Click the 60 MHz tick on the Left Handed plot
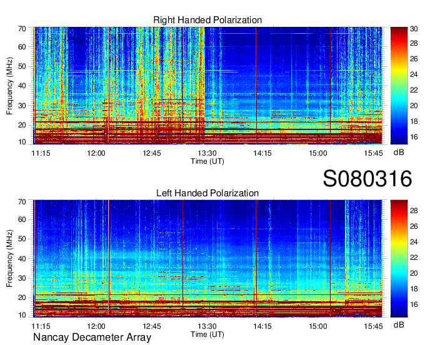Viewport: 425px width, 345px height. coord(22,219)
